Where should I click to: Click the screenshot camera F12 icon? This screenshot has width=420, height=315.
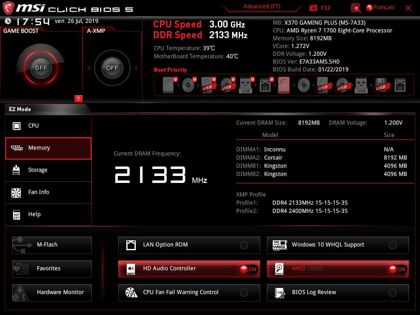pos(313,8)
